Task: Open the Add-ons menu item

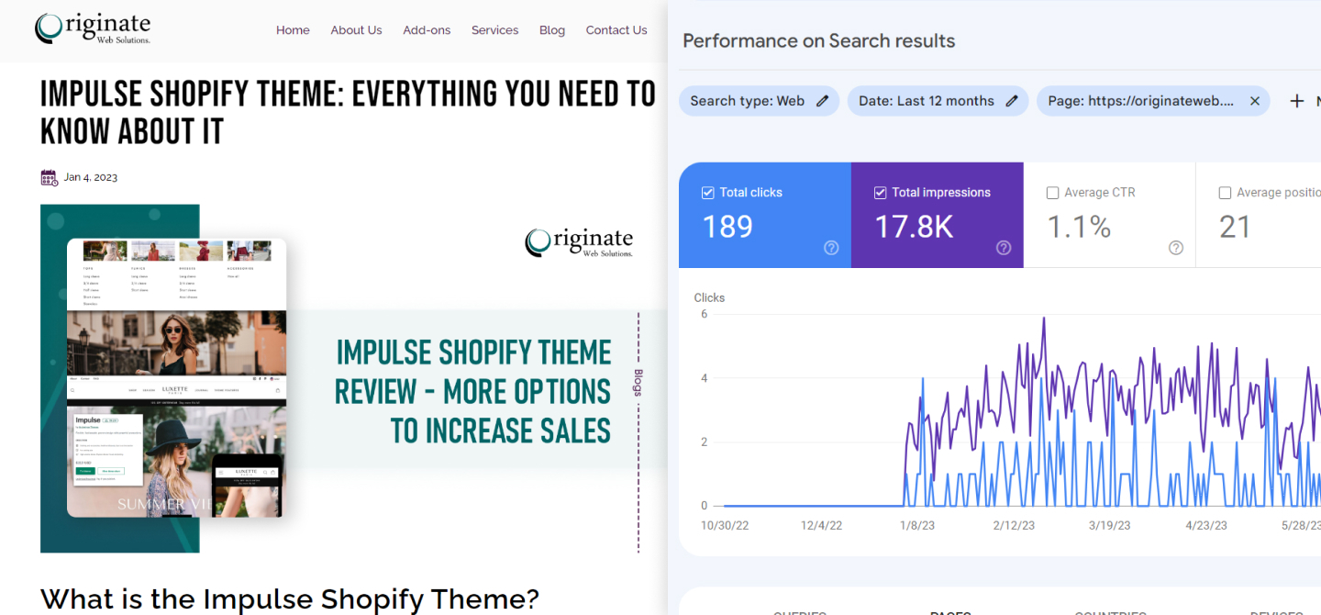Action: tap(427, 30)
